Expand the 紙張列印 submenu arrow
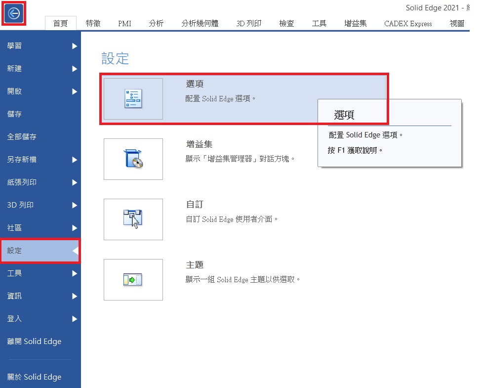This screenshot has height=388, width=482. point(75,183)
